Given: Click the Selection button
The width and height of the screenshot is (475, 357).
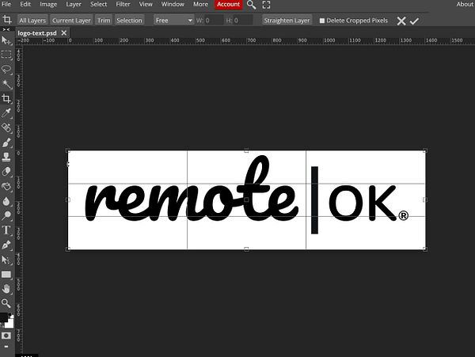Looking at the screenshot, I should point(129,21).
